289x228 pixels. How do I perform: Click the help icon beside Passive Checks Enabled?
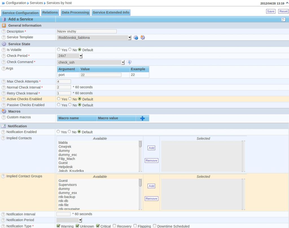pyautogui.click(x=4, y=105)
